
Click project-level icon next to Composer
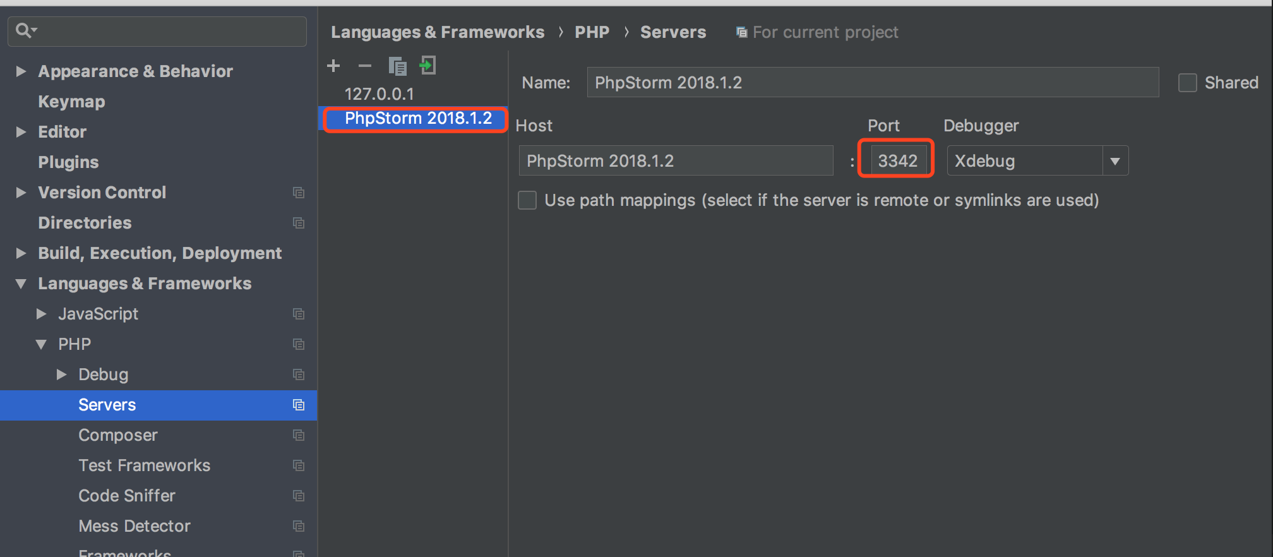click(299, 435)
